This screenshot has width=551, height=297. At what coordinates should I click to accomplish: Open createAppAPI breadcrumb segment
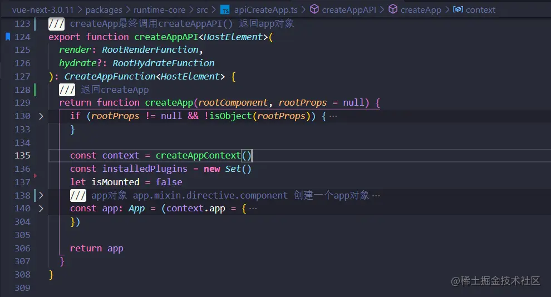tap(349, 10)
